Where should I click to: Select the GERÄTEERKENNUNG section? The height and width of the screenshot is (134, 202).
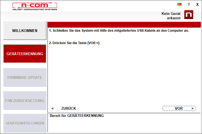point(25,54)
